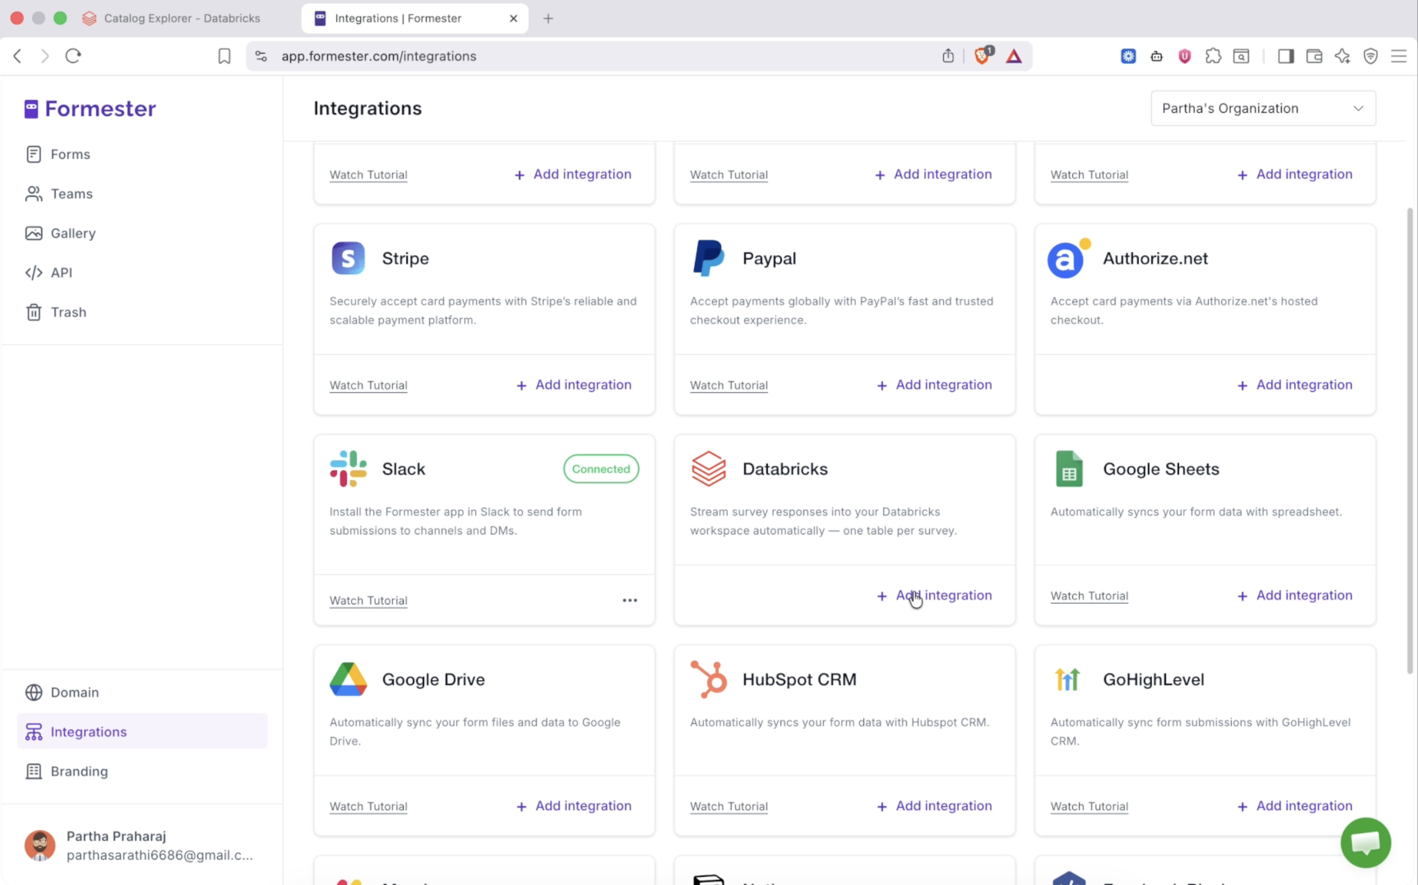Screen dimensions: 1418x885
Task: Click the Brave Rewards triangle icon
Action: click(1014, 56)
